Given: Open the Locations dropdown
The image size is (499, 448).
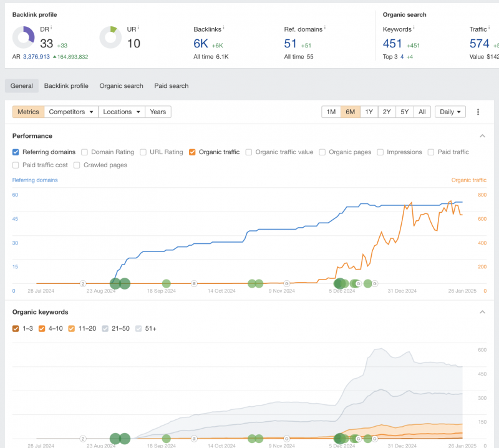Looking at the screenshot, I should 122,112.
